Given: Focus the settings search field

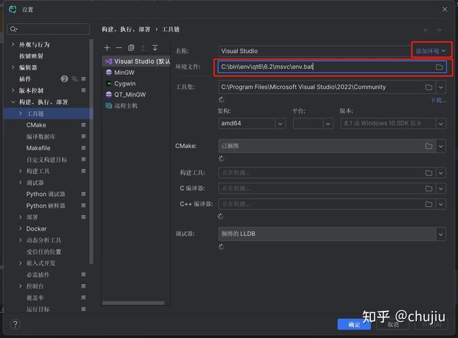Looking at the screenshot, I should [49, 29].
